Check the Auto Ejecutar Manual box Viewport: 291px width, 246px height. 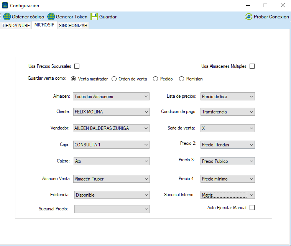coord(252,208)
